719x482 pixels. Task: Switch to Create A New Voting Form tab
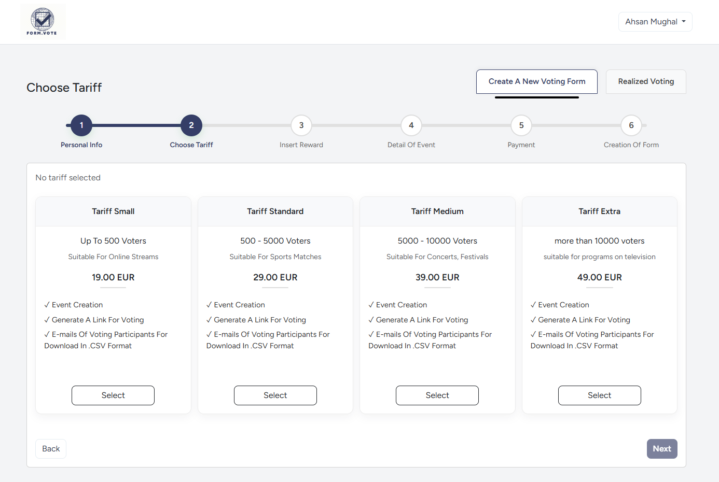536,81
